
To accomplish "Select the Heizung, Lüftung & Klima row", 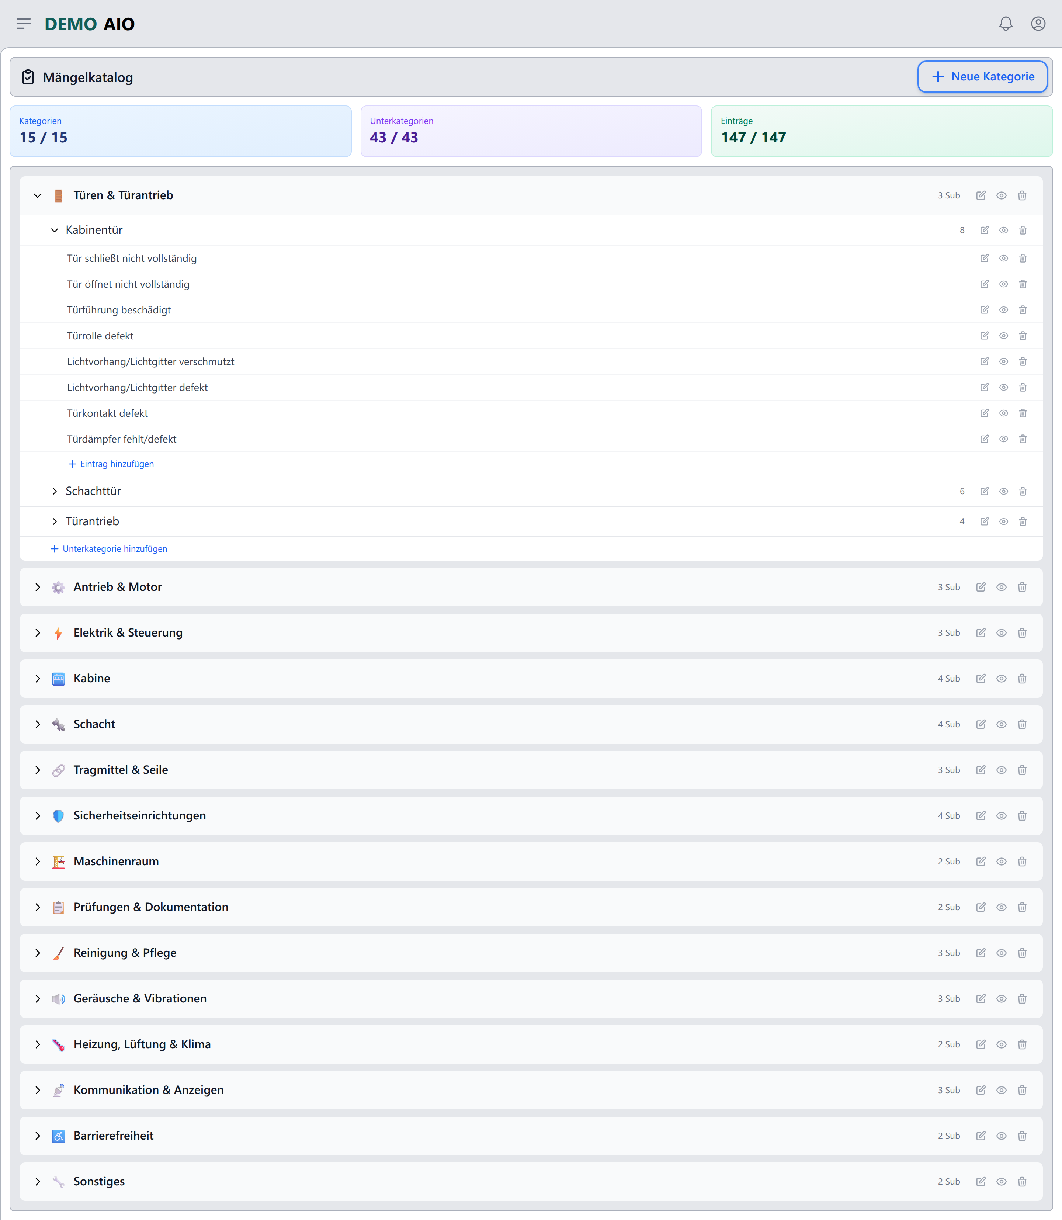I will [x=531, y=1044].
